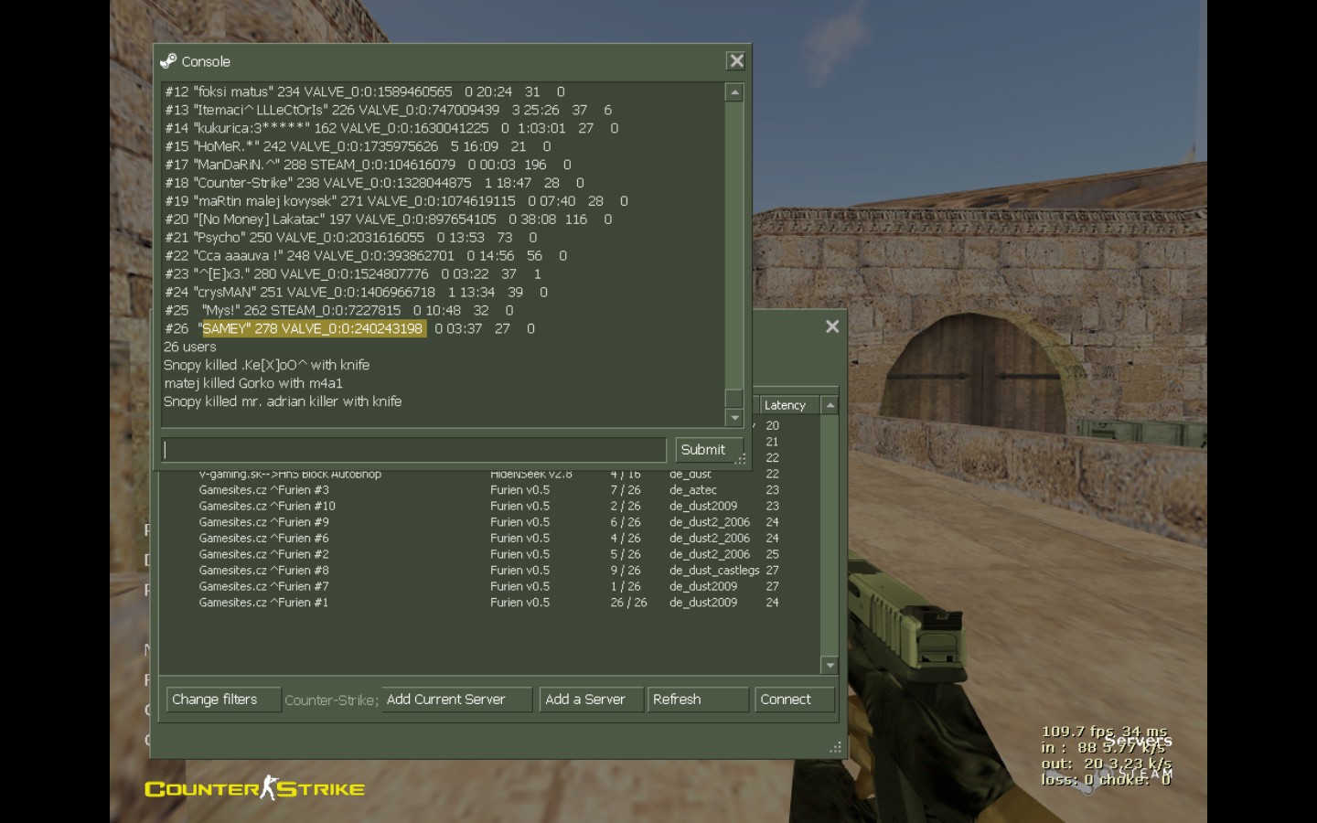The width and height of the screenshot is (1317, 823).
Task: Click the server list scroll up arrow
Action: click(x=830, y=405)
